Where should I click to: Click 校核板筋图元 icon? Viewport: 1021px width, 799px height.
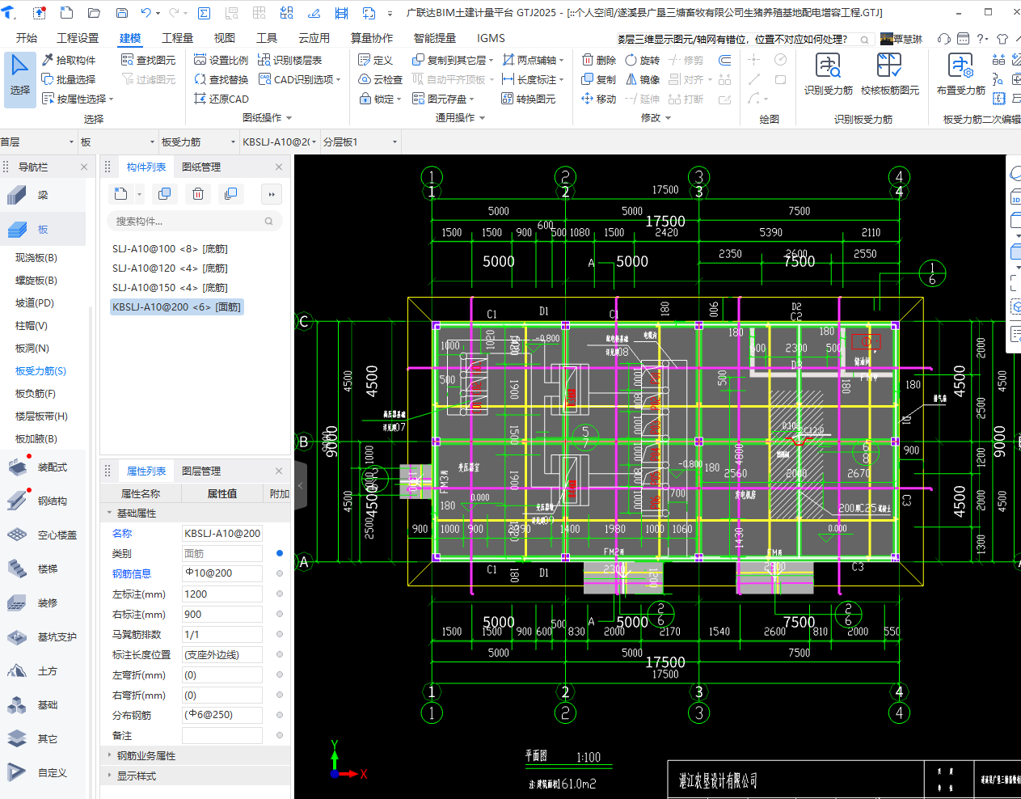coord(889,74)
